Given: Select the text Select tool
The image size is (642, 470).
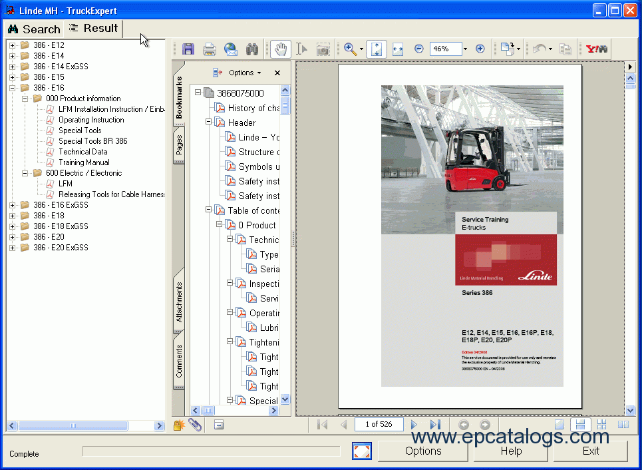Looking at the screenshot, I should point(302,49).
